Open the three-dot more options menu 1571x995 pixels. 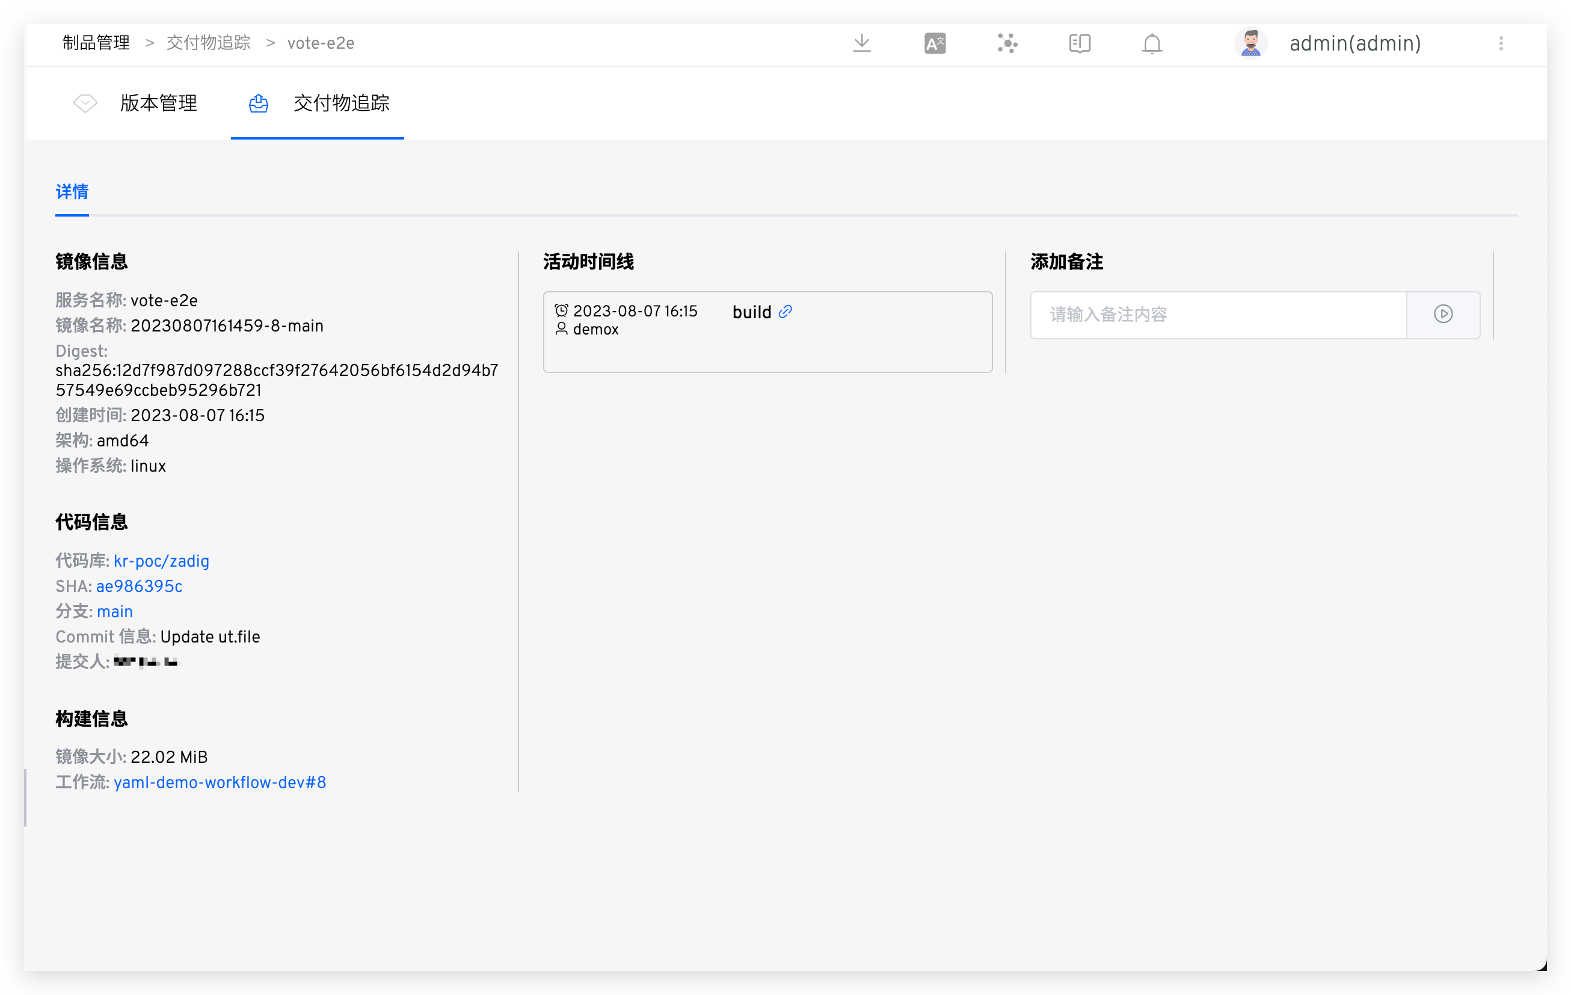[1501, 43]
